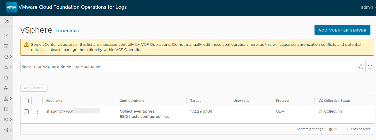Open the gear settings icon in sidebar
Screen dimensions: 376x140
click(x=6, y=120)
